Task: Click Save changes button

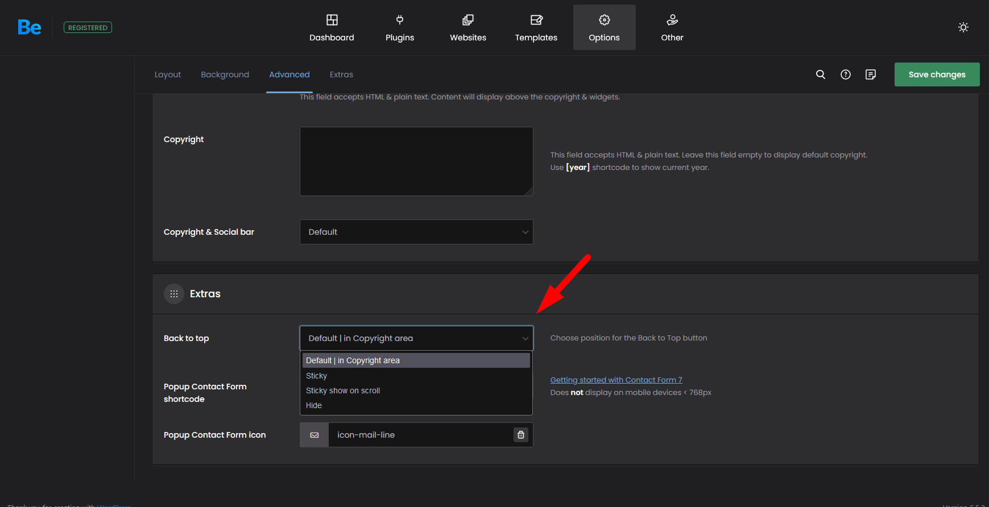Action: click(x=937, y=74)
